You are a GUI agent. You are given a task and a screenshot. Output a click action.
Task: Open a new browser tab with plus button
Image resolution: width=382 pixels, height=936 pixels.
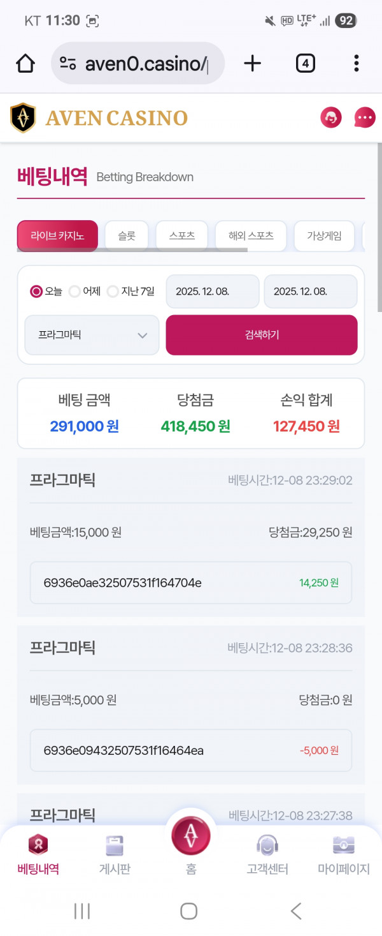coord(252,63)
